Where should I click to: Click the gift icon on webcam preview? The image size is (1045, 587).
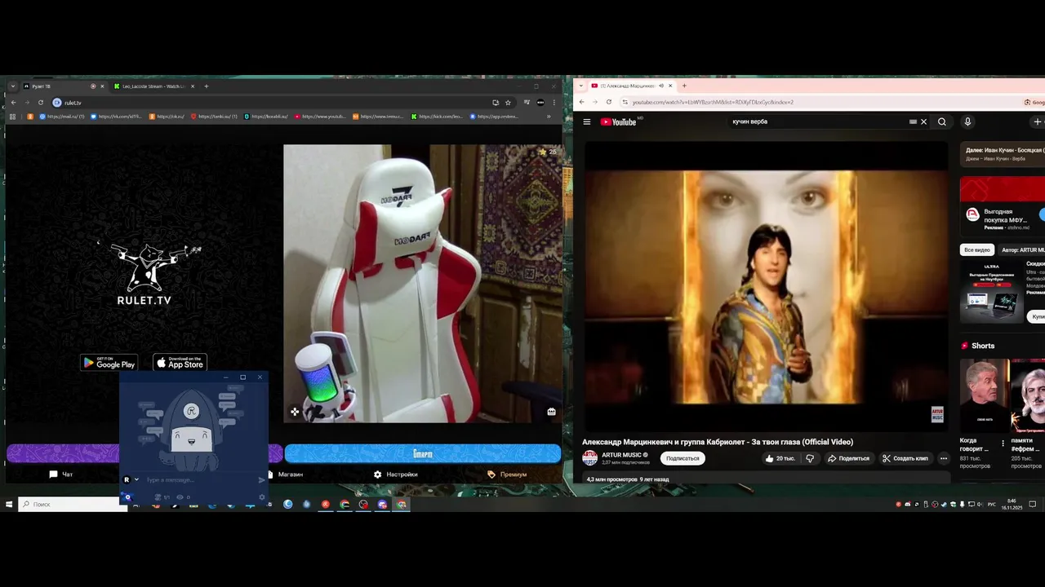tap(552, 412)
